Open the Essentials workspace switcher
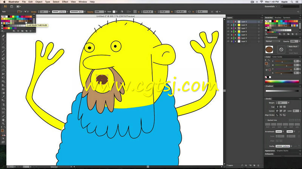The width and height of the screenshot is (302, 169). [271, 6]
